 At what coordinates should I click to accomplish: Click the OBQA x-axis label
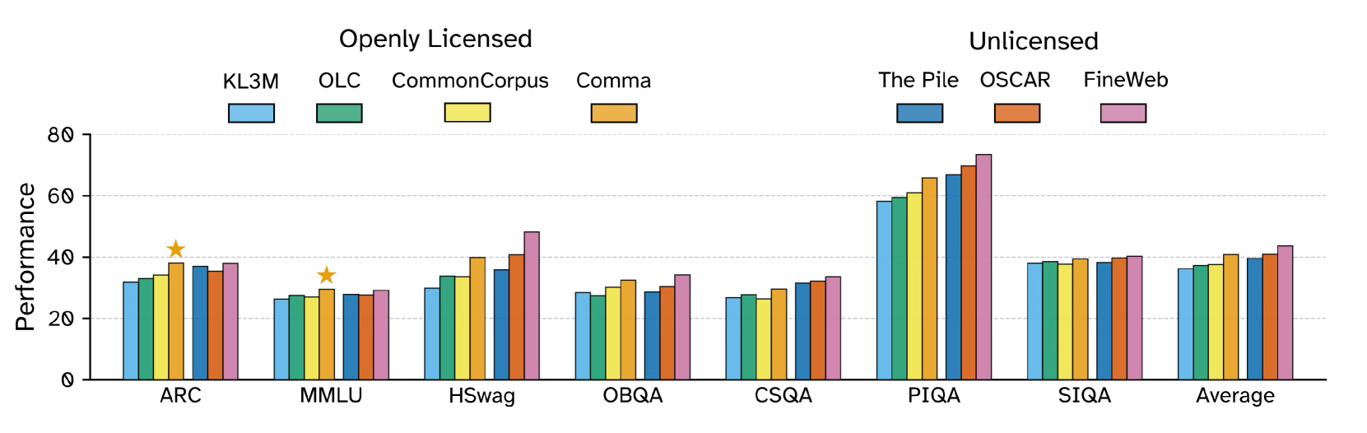point(632,396)
